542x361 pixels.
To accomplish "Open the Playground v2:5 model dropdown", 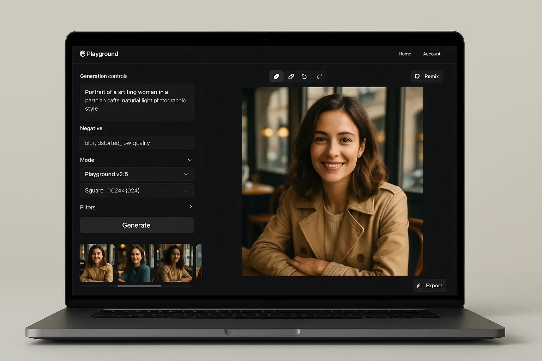I will 137,174.
